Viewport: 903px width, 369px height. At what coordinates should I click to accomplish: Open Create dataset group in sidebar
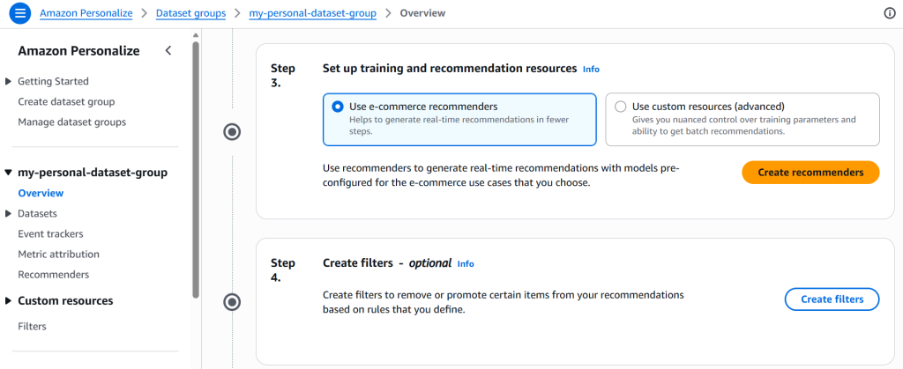66,102
